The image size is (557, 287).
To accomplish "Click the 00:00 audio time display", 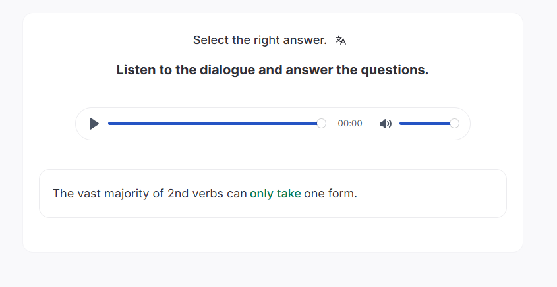I will (x=350, y=124).
